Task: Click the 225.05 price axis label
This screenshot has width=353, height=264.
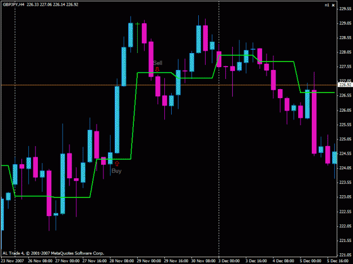Action: [x=345, y=139]
